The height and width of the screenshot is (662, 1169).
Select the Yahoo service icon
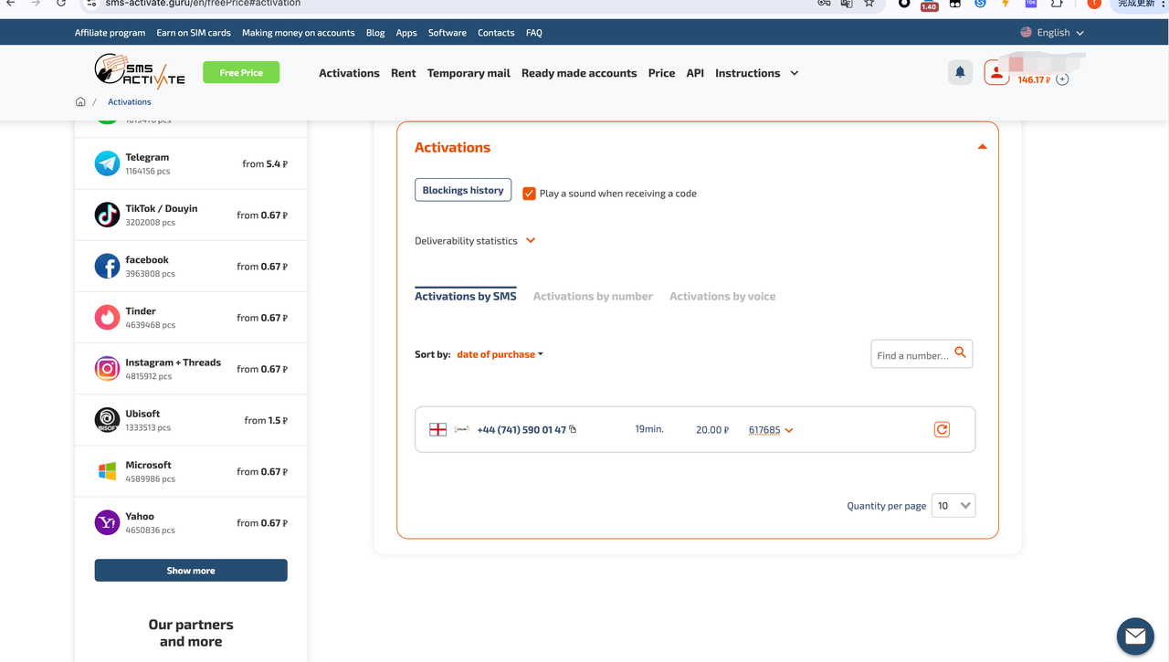coord(107,522)
